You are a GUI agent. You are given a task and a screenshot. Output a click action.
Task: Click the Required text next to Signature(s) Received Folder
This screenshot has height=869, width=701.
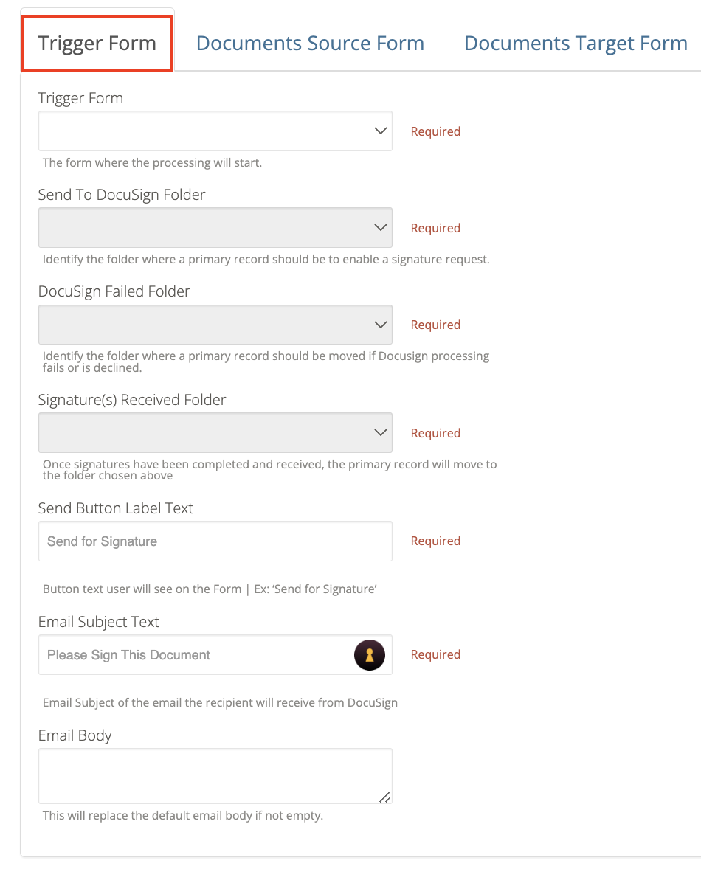tap(435, 432)
